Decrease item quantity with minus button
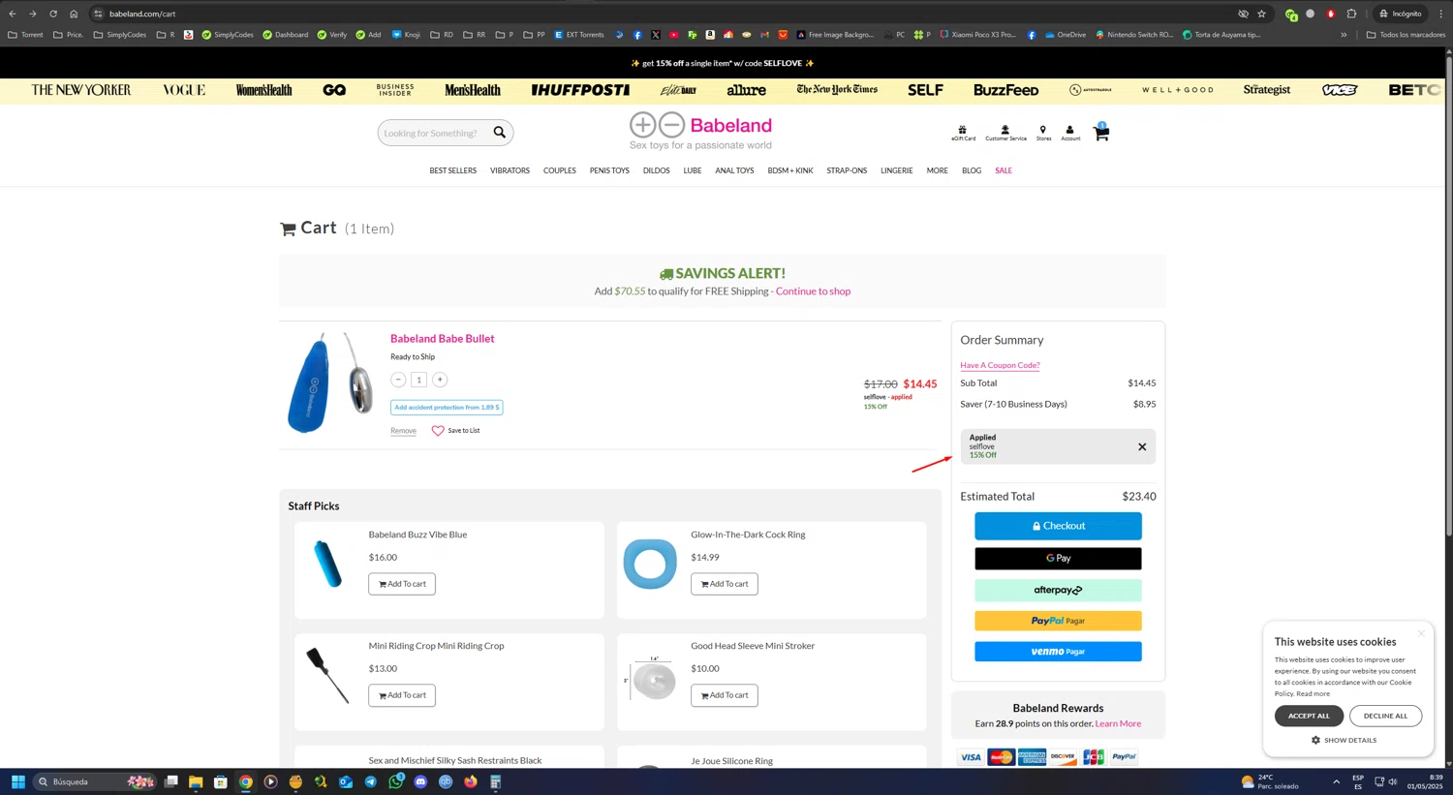 (398, 380)
